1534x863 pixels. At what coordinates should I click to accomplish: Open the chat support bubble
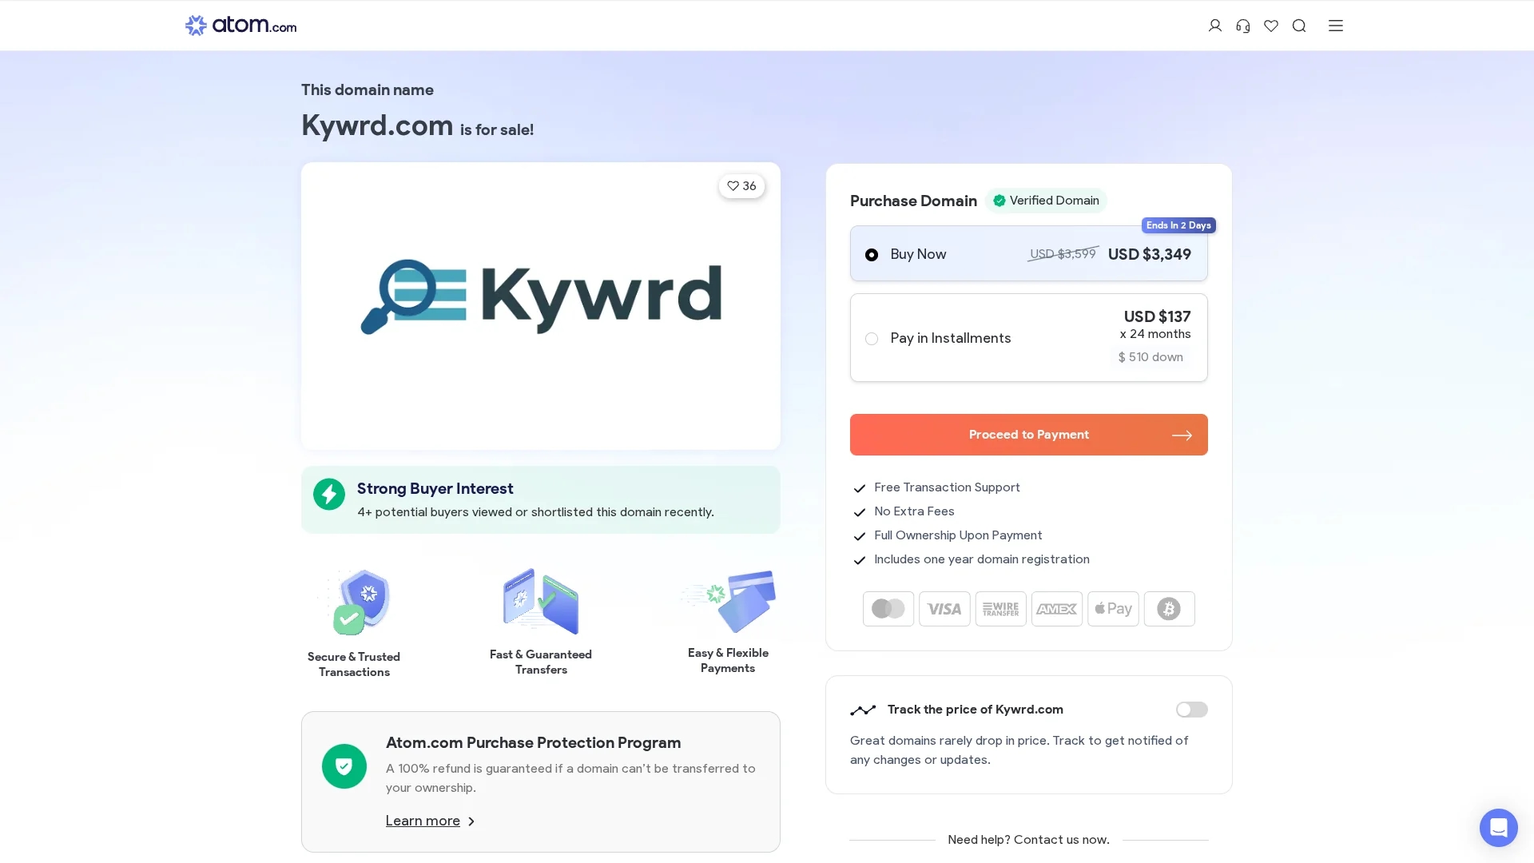click(1498, 827)
